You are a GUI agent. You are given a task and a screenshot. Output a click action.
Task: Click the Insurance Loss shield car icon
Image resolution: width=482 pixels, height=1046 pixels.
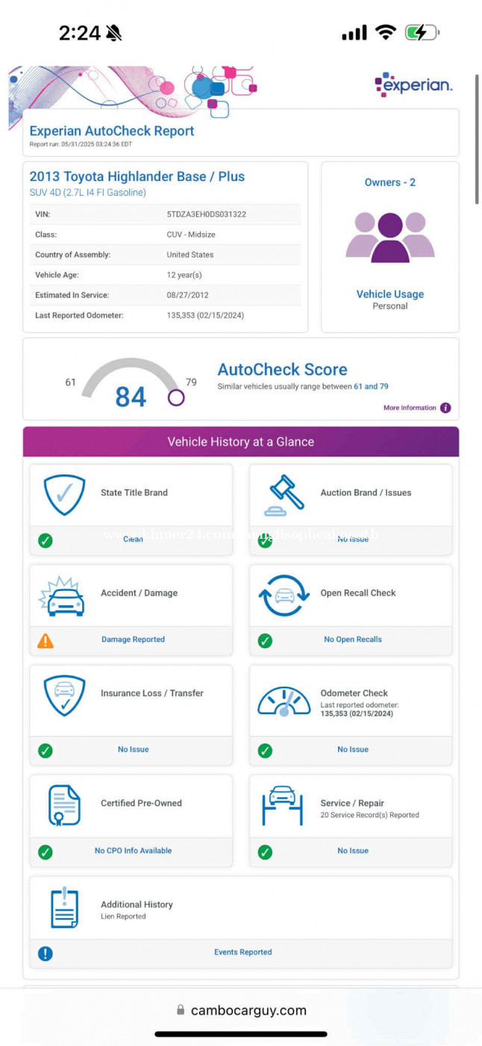pyautogui.click(x=64, y=696)
